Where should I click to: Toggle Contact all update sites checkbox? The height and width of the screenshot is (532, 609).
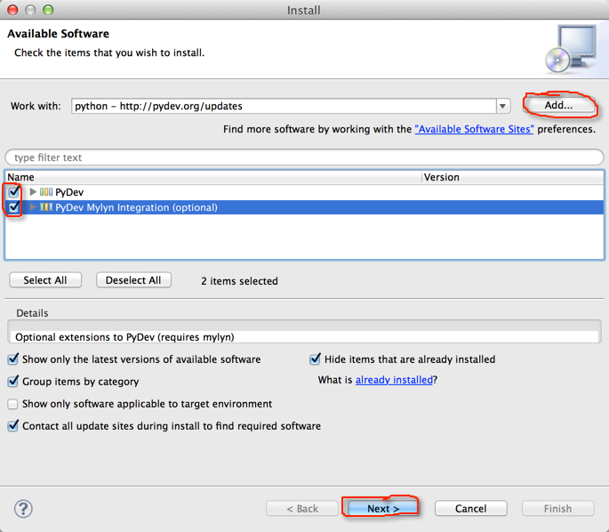point(12,426)
